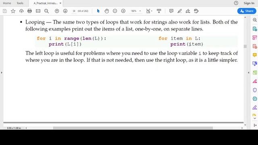
Task: Click the code text "print(item)"
Action: click(187, 44)
